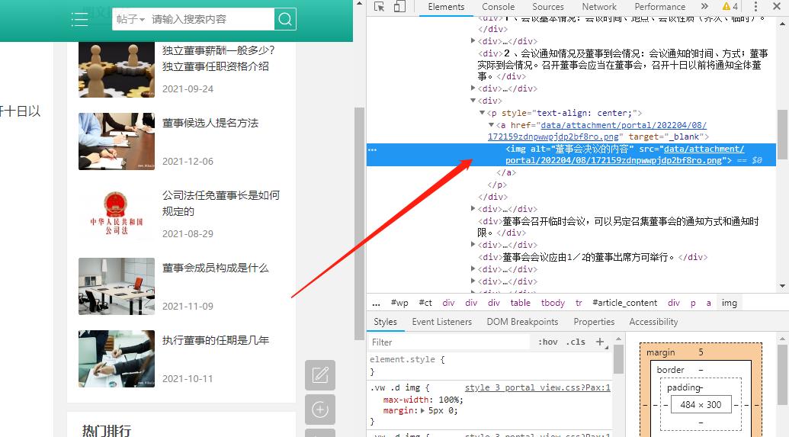Select the Styles pane tab
The image size is (789, 437).
tap(386, 322)
